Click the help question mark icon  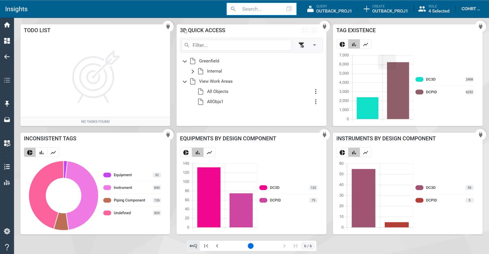(7, 247)
